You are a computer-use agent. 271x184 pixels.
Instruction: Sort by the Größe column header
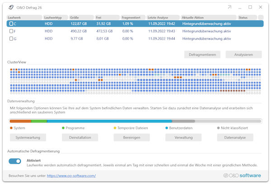click(81, 18)
